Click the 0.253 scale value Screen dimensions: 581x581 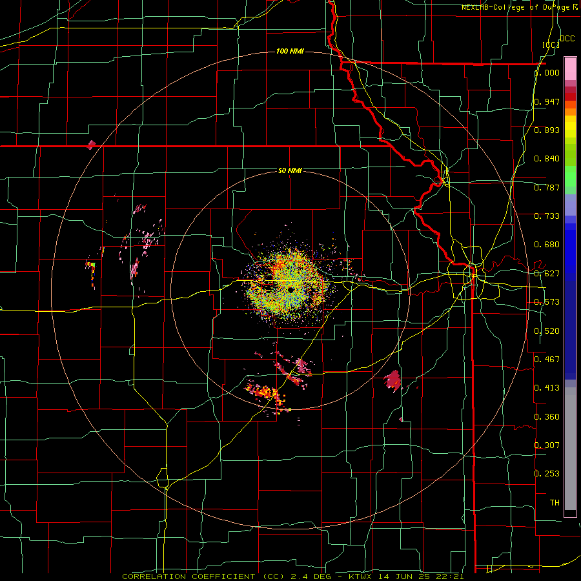tap(547, 474)
